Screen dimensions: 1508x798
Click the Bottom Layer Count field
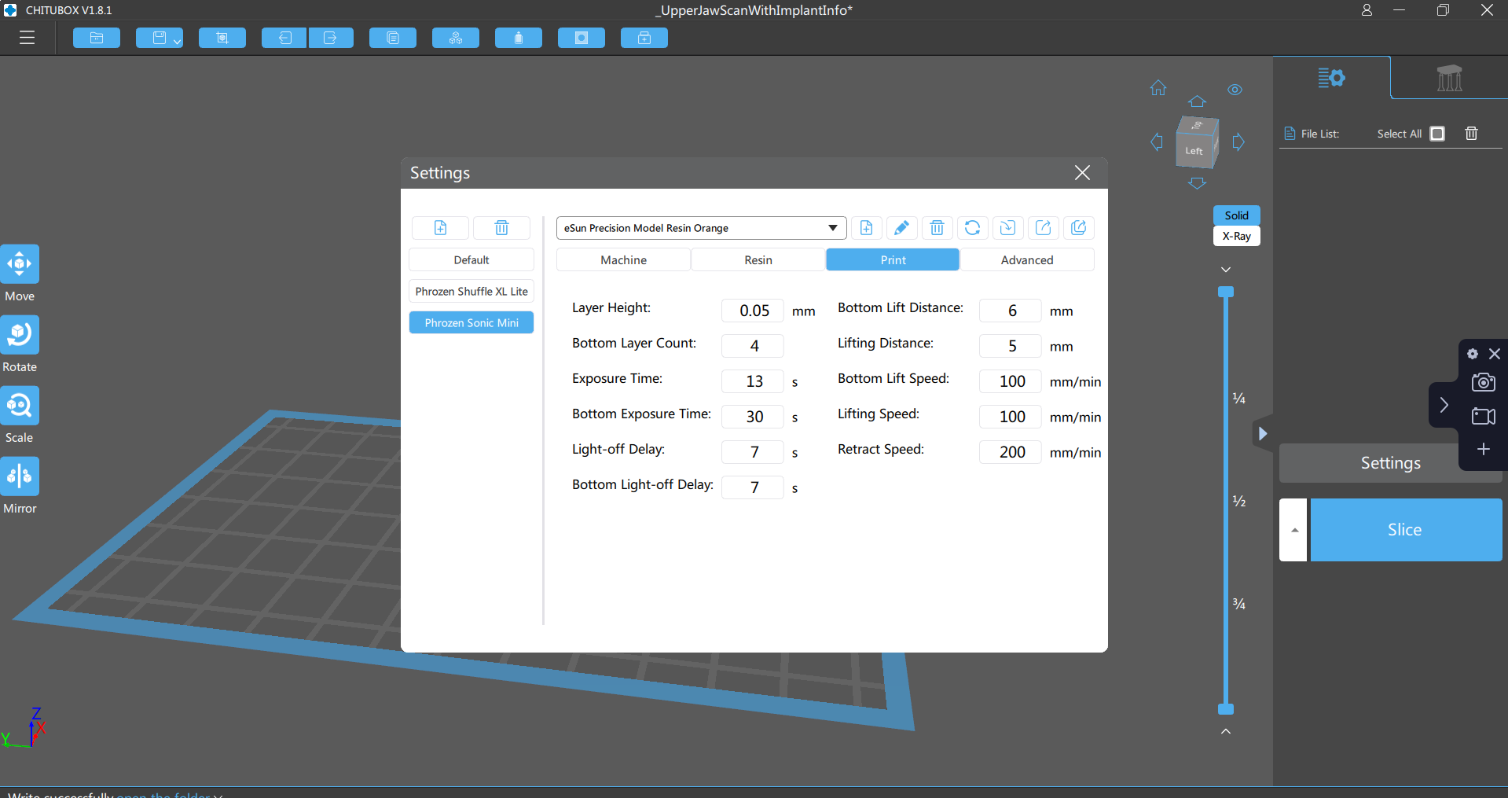[753, 346]
